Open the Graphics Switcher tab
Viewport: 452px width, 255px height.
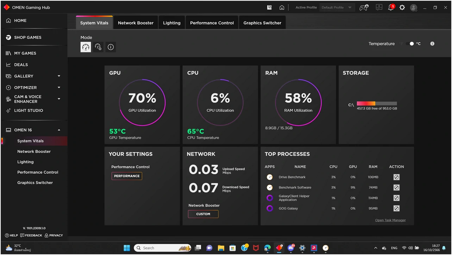click(262, 23)
